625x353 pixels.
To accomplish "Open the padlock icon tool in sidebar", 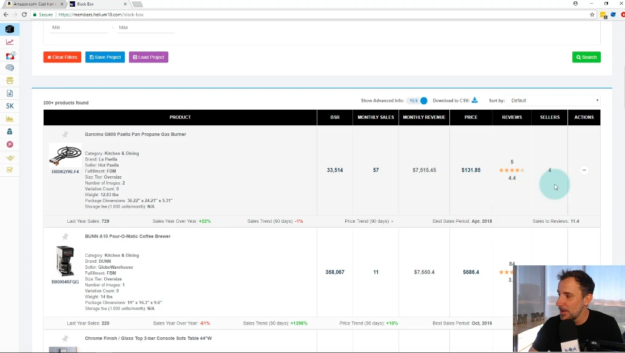I will click(10, 131).
